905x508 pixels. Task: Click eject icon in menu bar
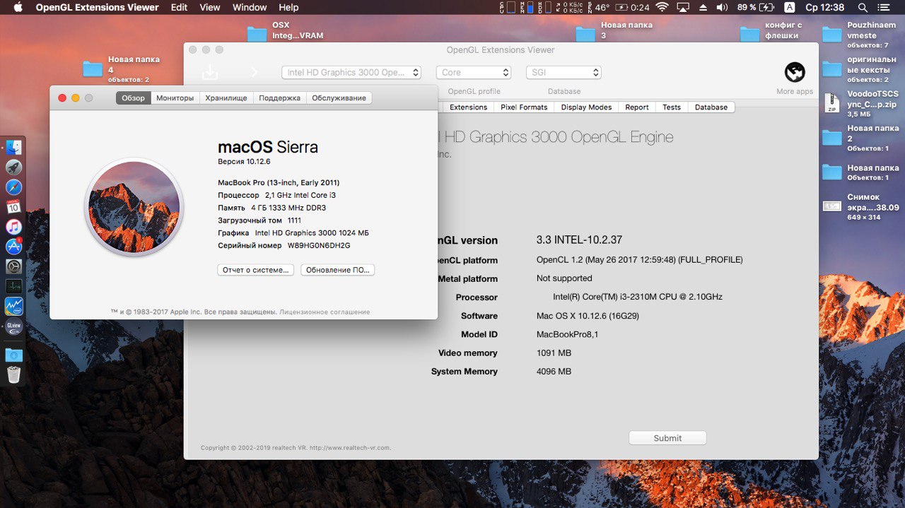pos(703,7)
